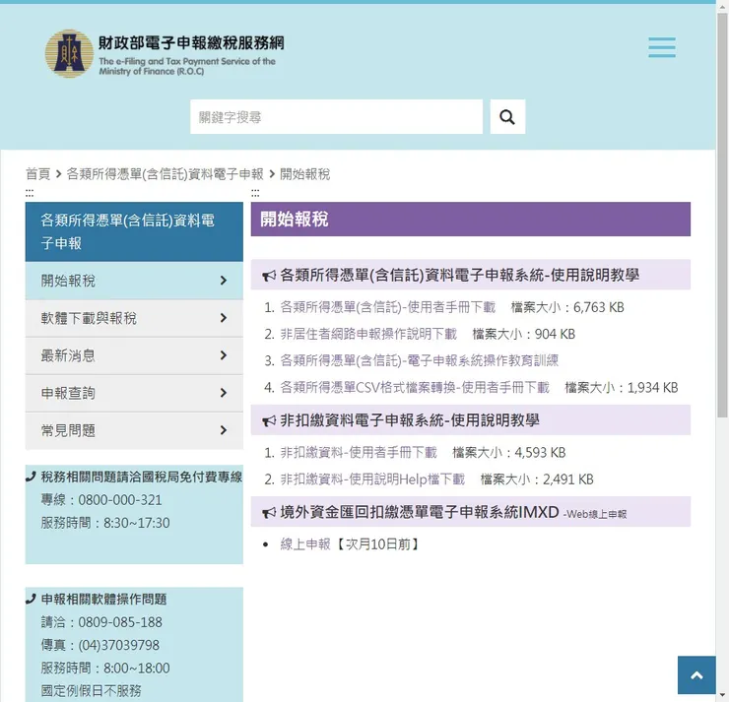Click the -Web線上申報 small label
Screen dimensions: 729x702
(595, 514)
